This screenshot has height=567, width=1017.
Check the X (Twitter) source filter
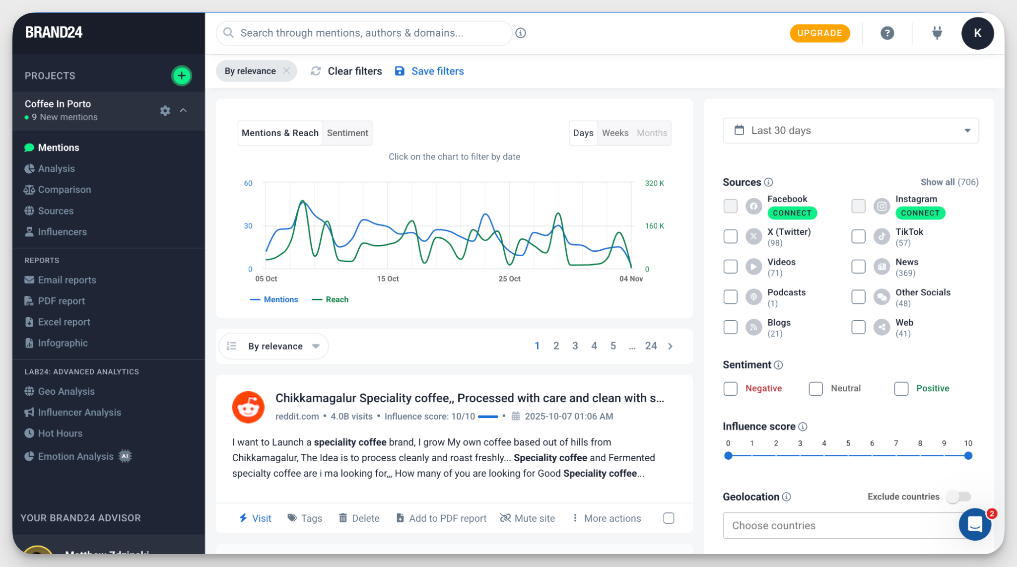coord(730,236)
